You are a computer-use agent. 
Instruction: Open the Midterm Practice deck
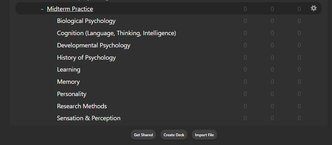pyautogui.click(x=70, y=9)
